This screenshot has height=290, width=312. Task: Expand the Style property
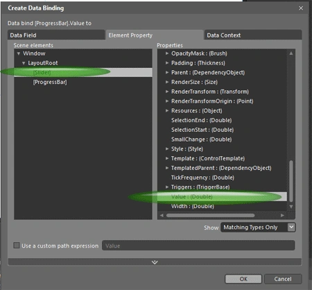pyautogui.click(x=167, y=148)
